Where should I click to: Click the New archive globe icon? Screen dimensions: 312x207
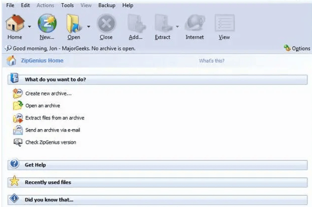point(47,23)
